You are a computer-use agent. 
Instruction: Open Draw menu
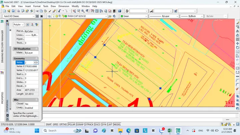pos(53,6)
